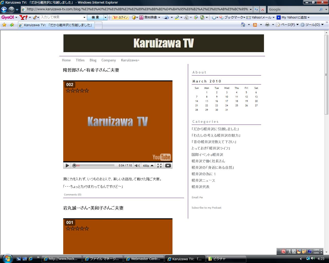Open Yahoo!メール from the toolbar
Image resolution: width=329 pixels, height=263 pixels.
[x=259, y=17]
